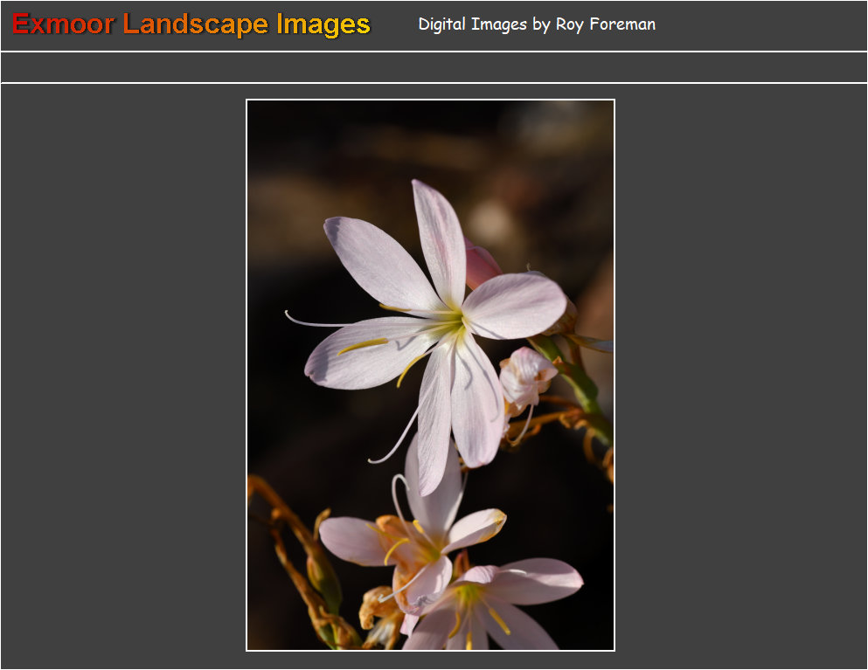The width and height of the screenshot is (868, 670).
Task: Click the word 'Images' in the yellow heading
Action: (x=323, y=24)
